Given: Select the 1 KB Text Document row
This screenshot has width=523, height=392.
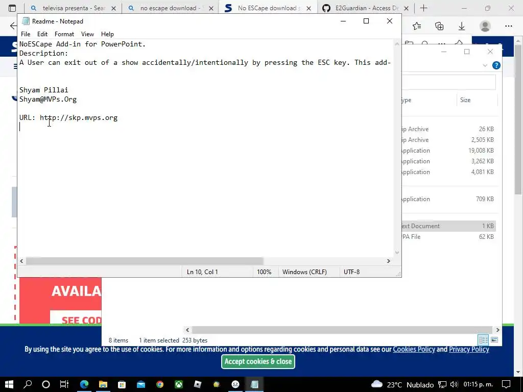Looking at the screenshot, I should [x=448, y=226].
